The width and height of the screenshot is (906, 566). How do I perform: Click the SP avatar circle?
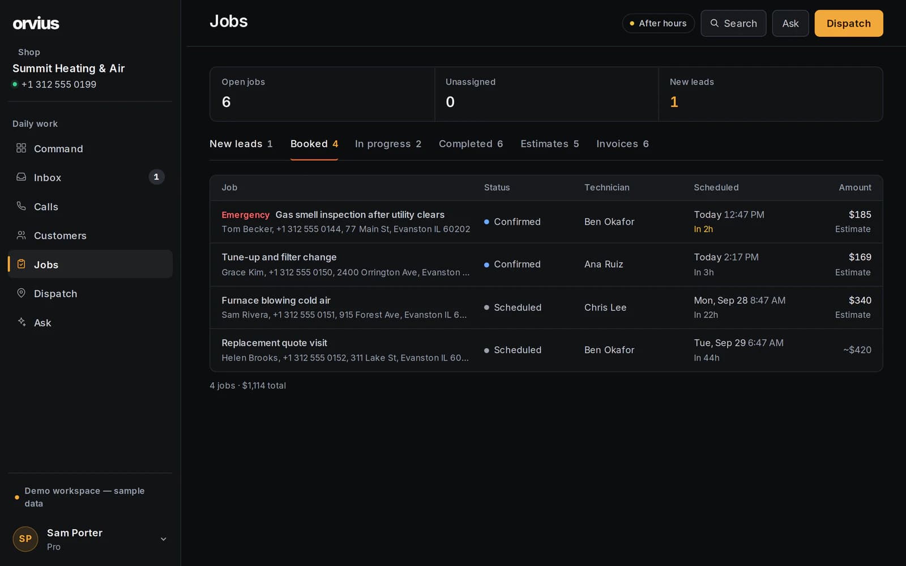click(x=25, y=539)
